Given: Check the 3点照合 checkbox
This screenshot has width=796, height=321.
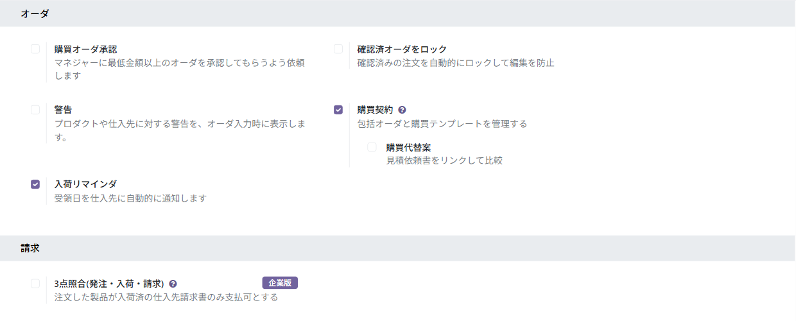Looking at the screenshot, I should click(x=35, y=283).
